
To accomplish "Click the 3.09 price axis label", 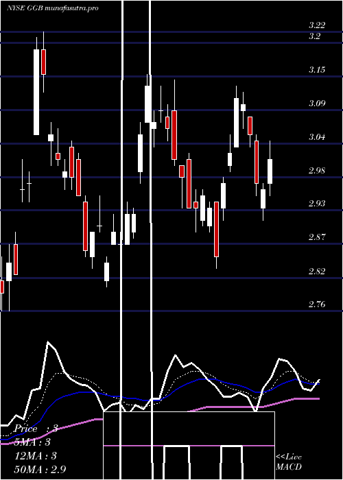I will tap(317, 103).
